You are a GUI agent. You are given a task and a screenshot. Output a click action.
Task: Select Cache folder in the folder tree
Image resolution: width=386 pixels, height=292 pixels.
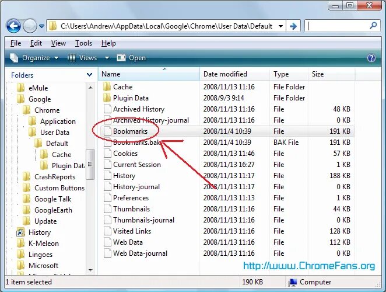pyautogui.click(x=55, y=155)
